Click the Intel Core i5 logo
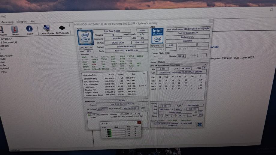This screenshot has width=276, height=155. (x=85, y=37)
